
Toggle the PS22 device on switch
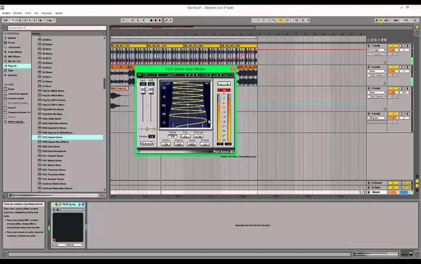pos(53,205)
